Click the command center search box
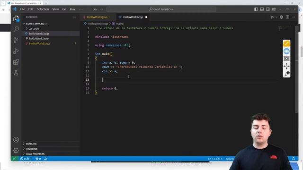This screenshot has width=303, height=170. 161,9
